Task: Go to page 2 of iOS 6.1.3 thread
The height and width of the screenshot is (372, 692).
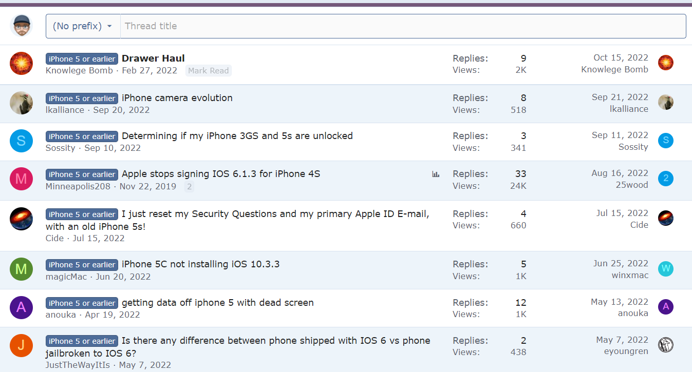Action: coord(189,187)
